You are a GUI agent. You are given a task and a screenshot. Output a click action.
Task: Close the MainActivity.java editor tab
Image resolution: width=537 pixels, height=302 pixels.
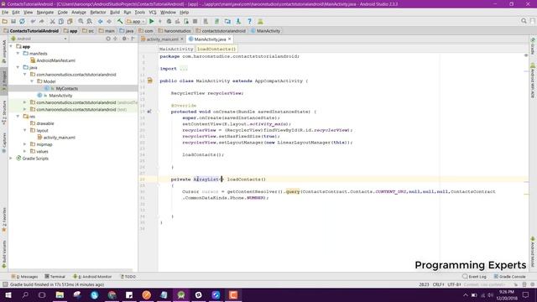[x=229, y=39]
